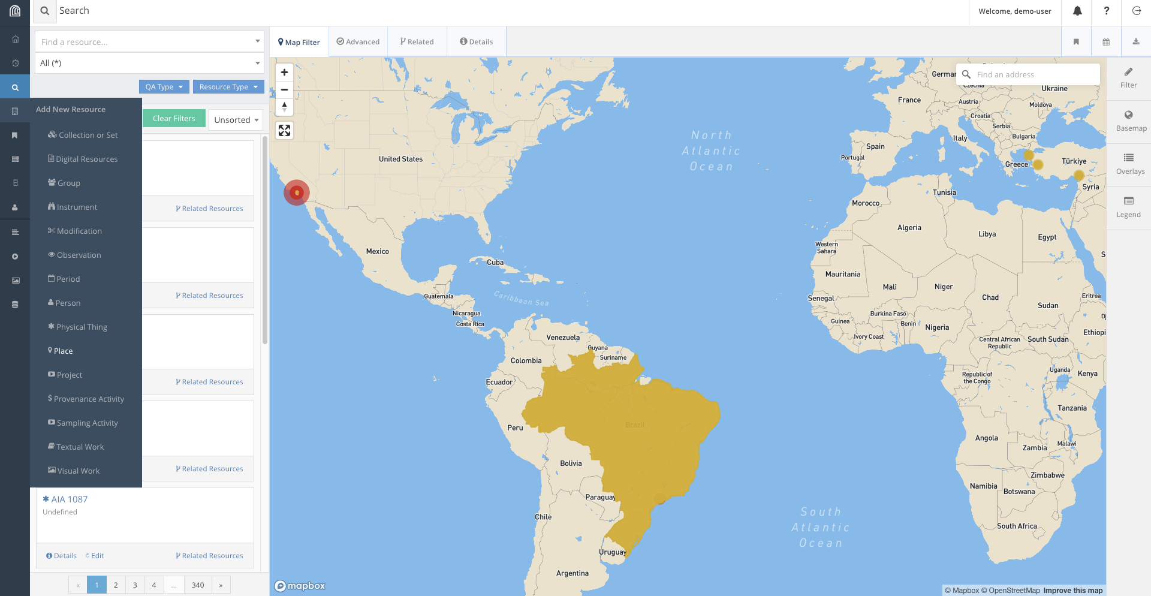Open the Overlays panel
This screenshot has width=1151, height=596.
[x=1129, y=164]
